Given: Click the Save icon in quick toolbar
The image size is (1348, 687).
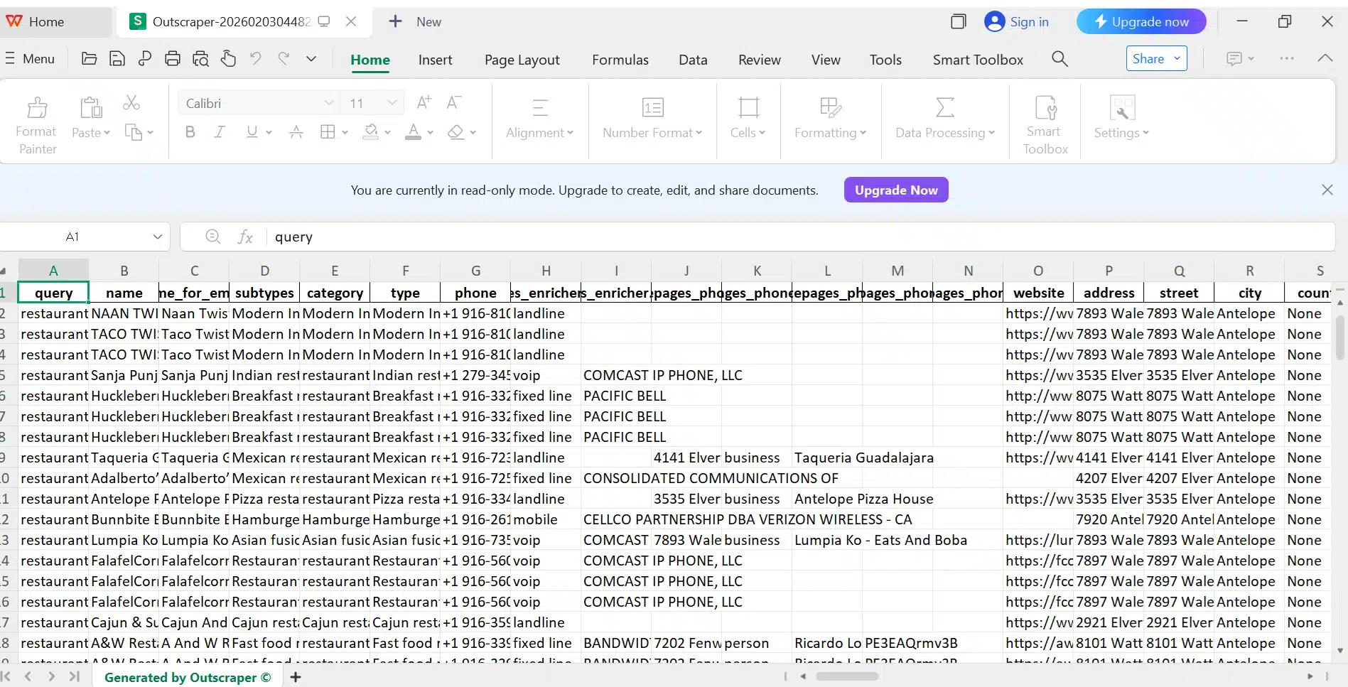Looking at the screenshot, I should tap(117, 59).
